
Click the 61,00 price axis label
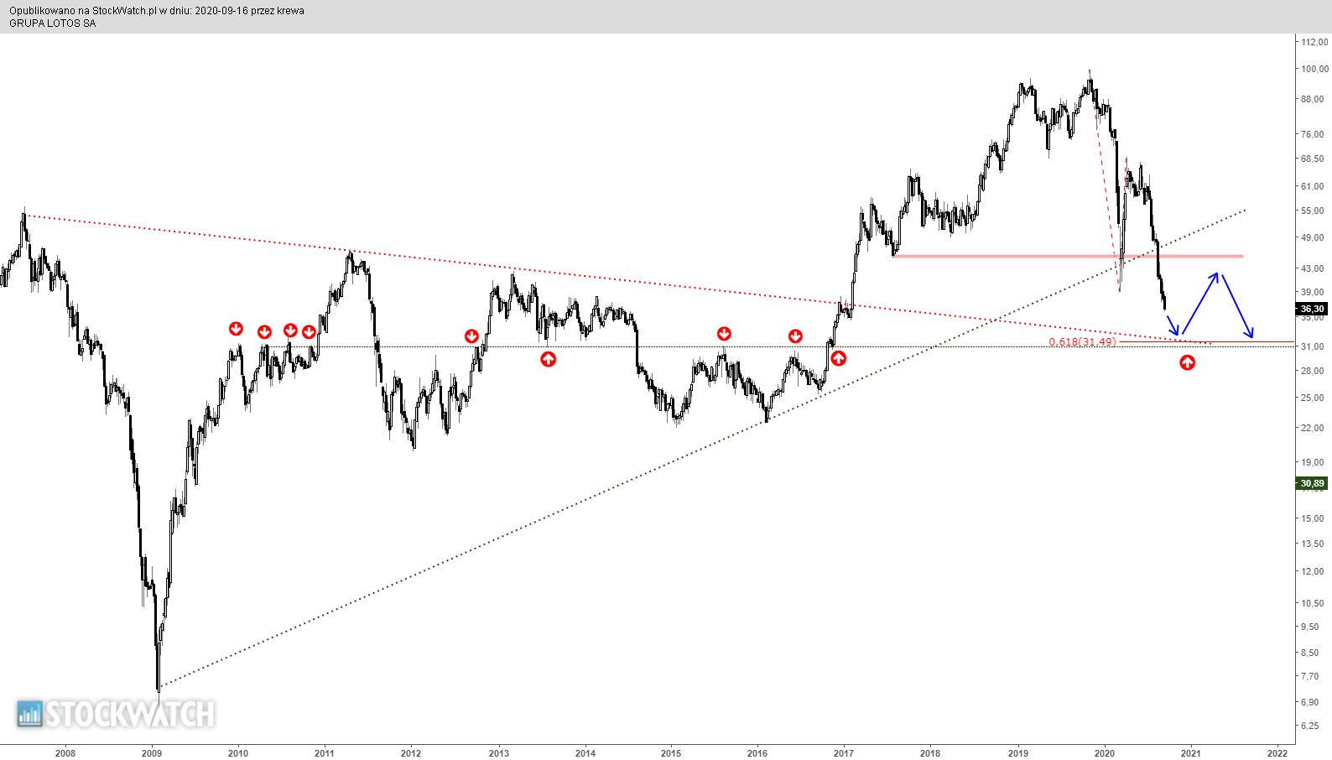[x=1312, y=186]
